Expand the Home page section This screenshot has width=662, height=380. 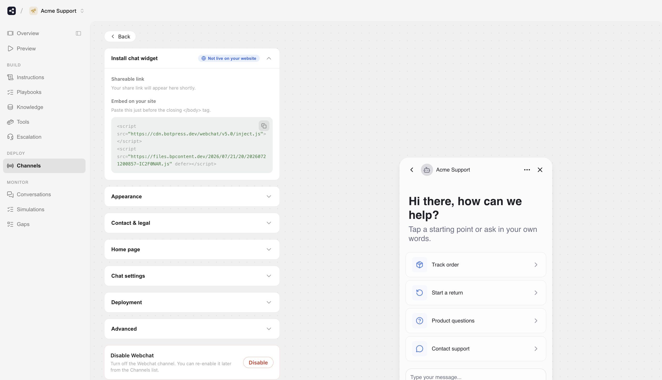[192, 249]
